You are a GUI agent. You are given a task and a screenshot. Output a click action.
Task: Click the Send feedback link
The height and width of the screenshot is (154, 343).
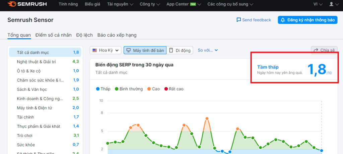[x=254, y=20]
